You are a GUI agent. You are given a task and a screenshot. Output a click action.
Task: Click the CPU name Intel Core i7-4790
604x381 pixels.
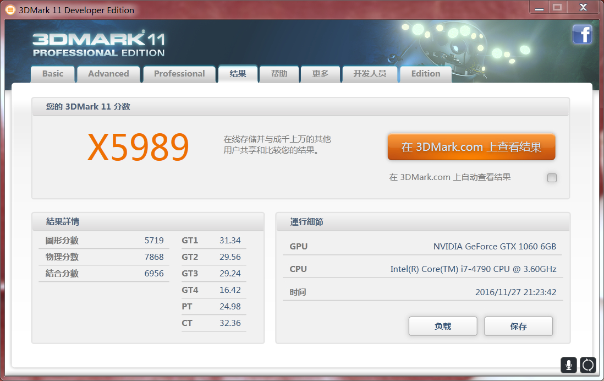click(x=473, y=269)
